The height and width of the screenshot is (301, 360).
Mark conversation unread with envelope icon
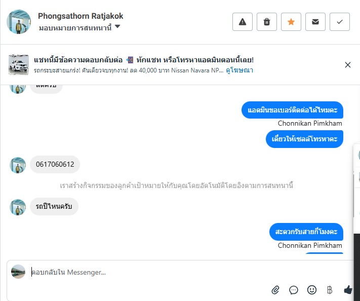coord(315,22)
